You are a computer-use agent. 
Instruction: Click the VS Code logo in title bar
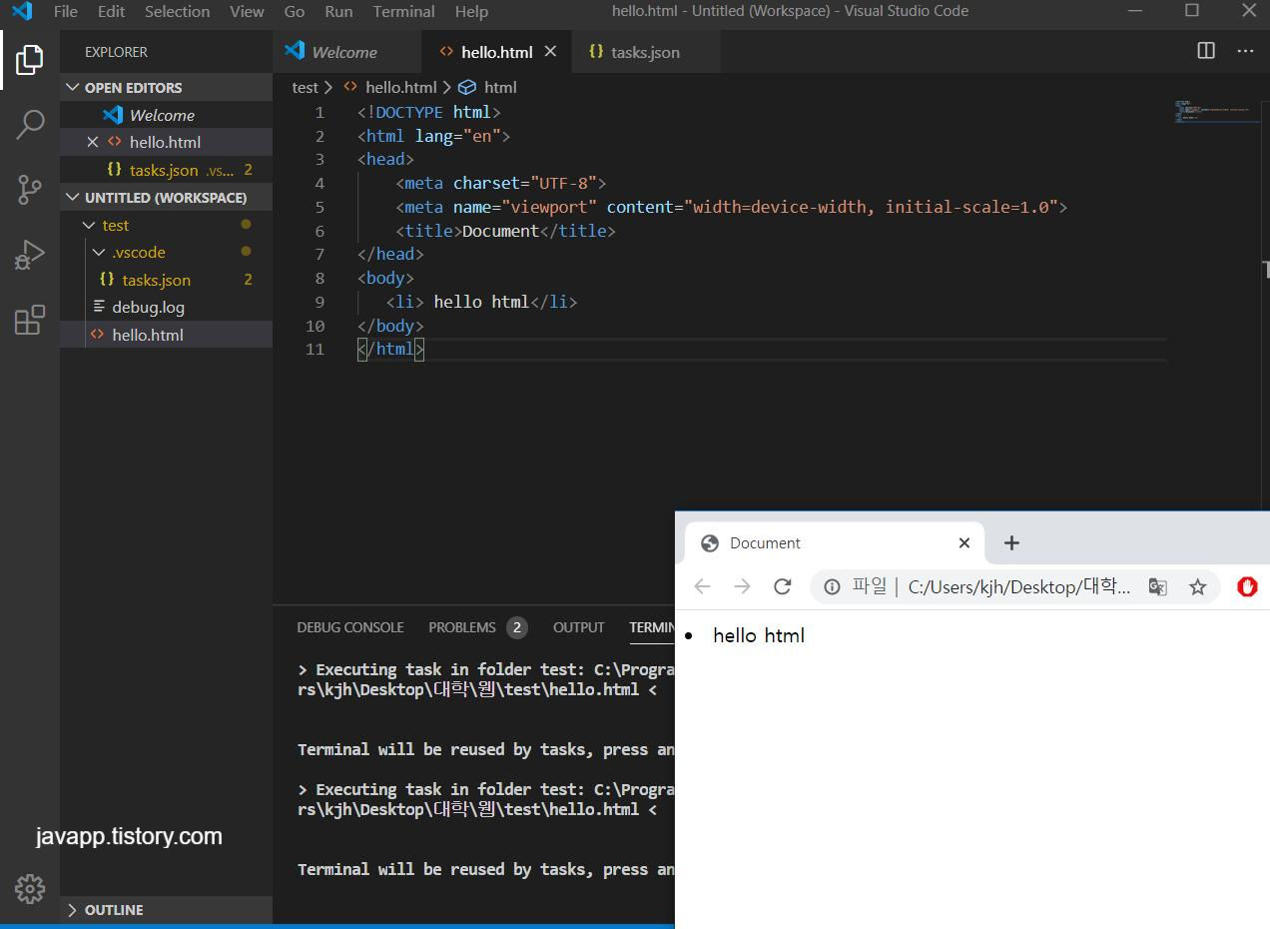pos(22,12)
